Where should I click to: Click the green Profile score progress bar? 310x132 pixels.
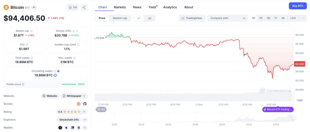tap(69, 84)
